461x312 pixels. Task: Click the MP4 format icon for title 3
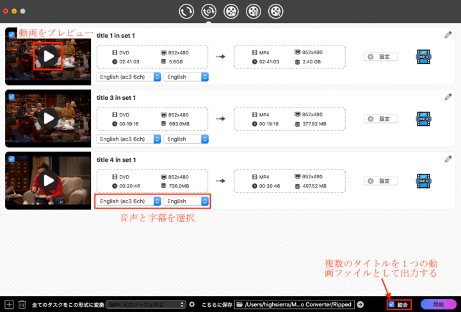423,118
